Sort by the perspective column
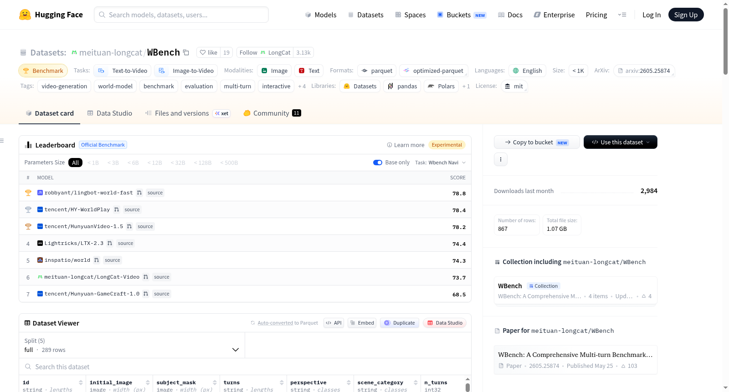The image size is (729, 392). click(x=349, y=382)
